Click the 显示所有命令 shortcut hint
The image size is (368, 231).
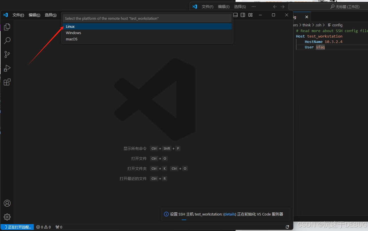(135, 148)
